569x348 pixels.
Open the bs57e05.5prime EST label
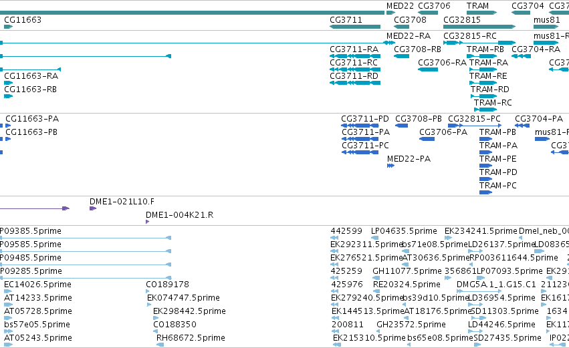point(37,325)
